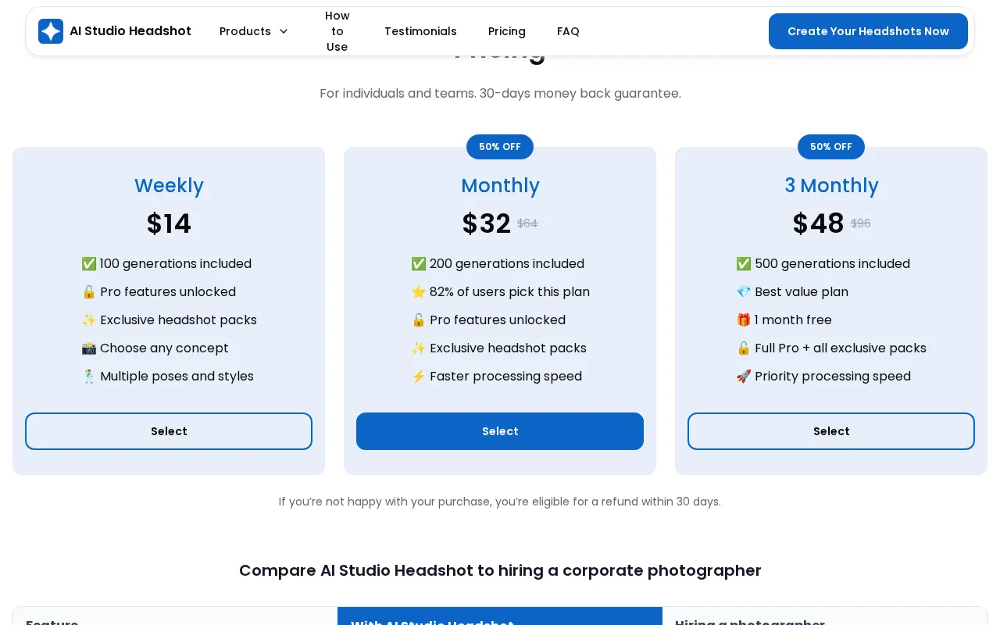
Task: Click the text 'Faster processing speed'
Action: pyautogui.click(x=505, y=377)
